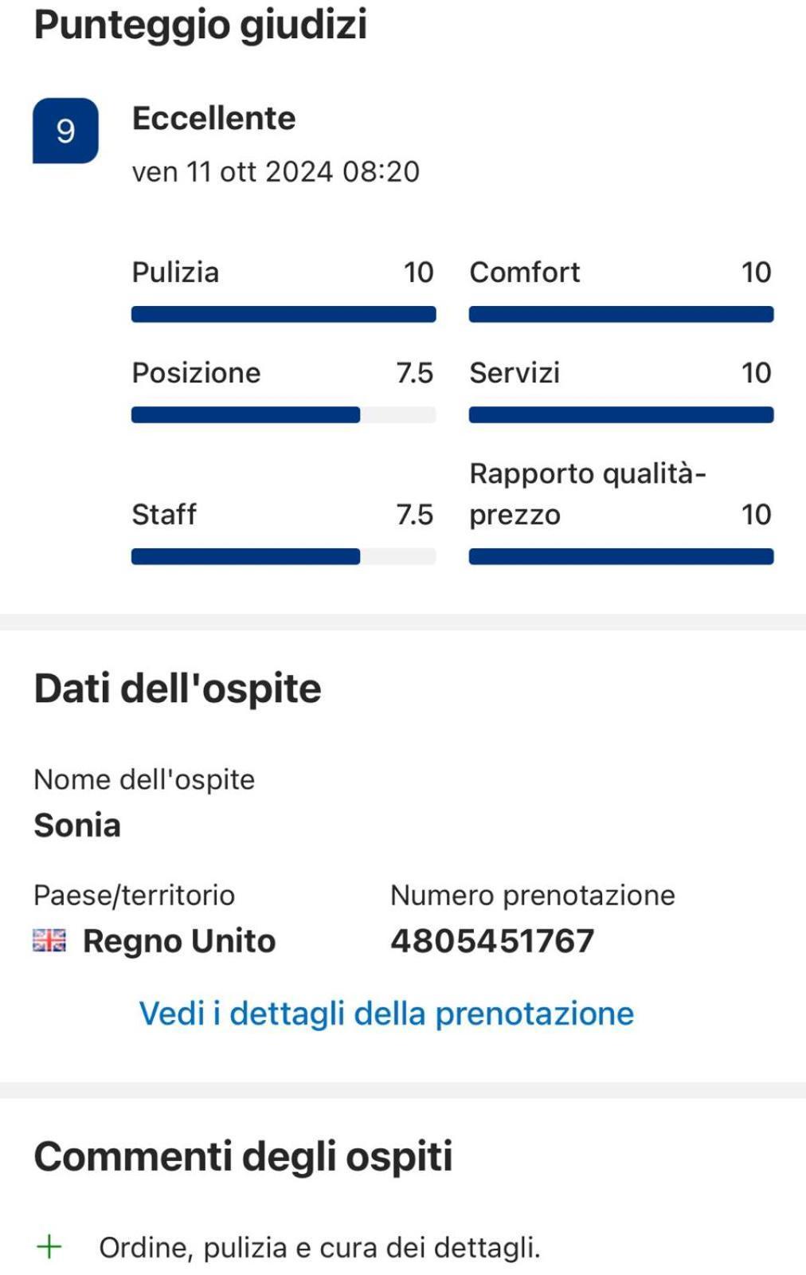Click the blue score badge showing 9
Viewport: 806px width, 1275px height.
65,131
